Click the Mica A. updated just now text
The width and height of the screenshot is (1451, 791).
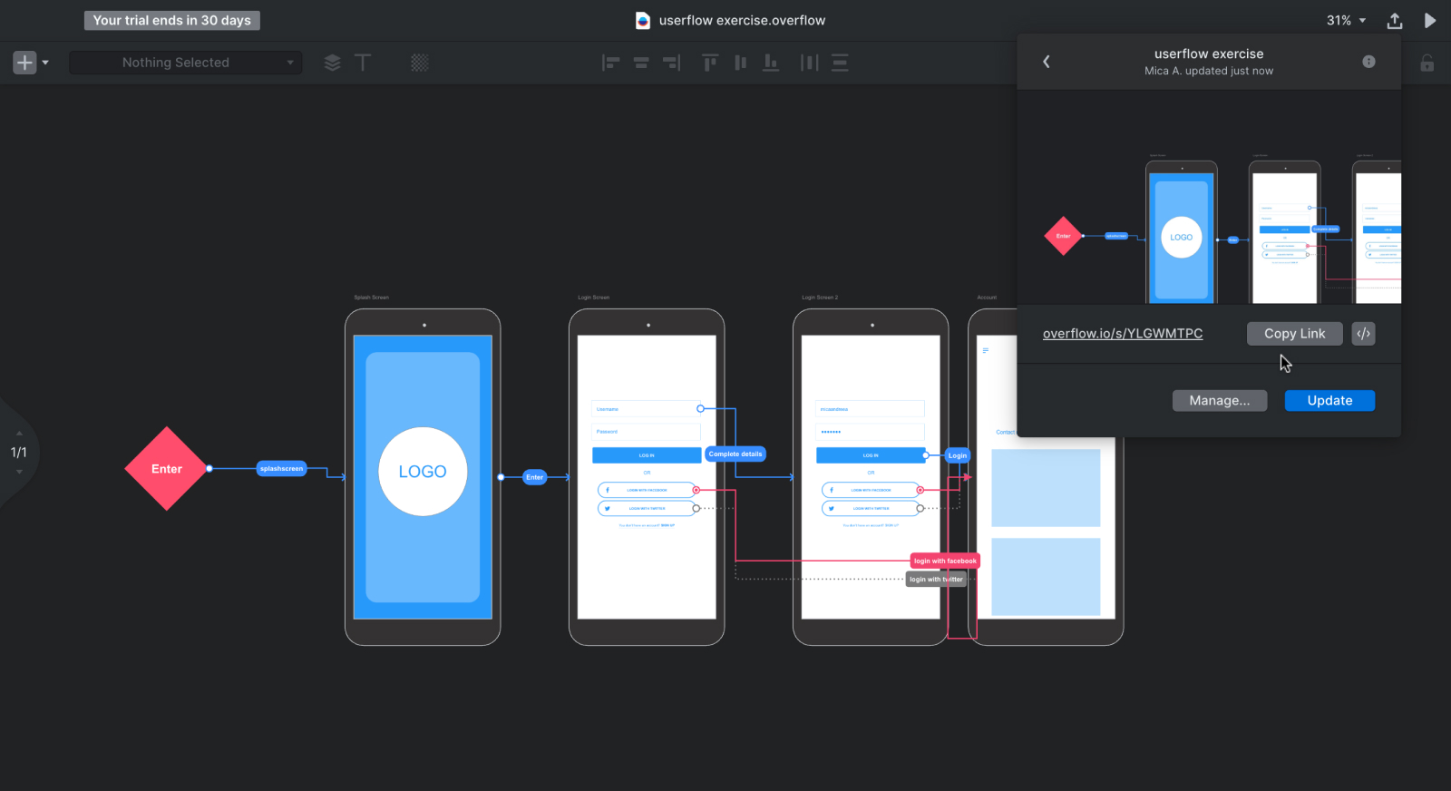[x=1209, y=71]
